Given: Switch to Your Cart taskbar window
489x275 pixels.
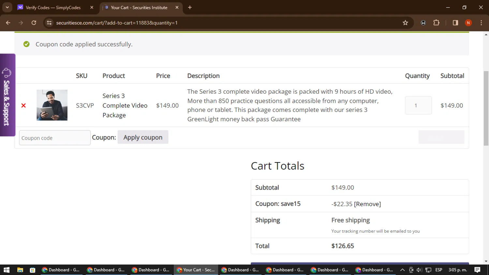Looking at the screenshot, I should click(196, 270).
